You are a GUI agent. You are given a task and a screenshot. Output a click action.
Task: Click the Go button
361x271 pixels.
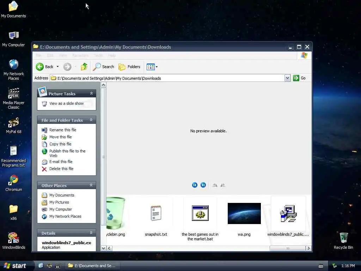(x=299, y=78)
